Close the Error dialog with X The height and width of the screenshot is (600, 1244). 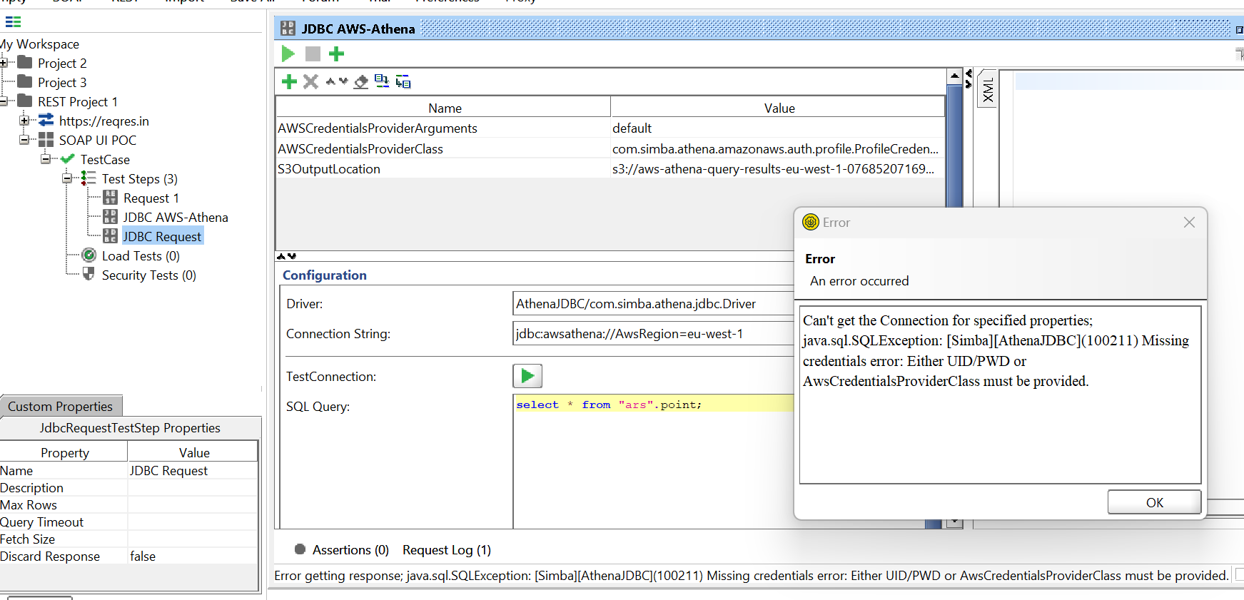[1188, 223]
